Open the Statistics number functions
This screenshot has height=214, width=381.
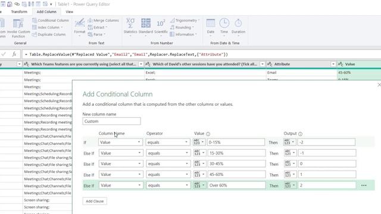tap(130, 27)
